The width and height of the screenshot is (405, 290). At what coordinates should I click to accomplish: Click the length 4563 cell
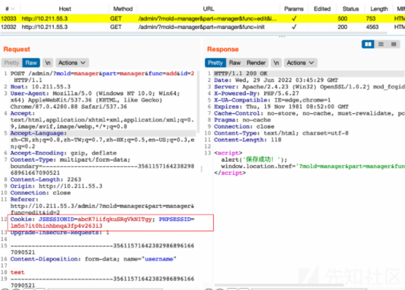click(372, 27)
